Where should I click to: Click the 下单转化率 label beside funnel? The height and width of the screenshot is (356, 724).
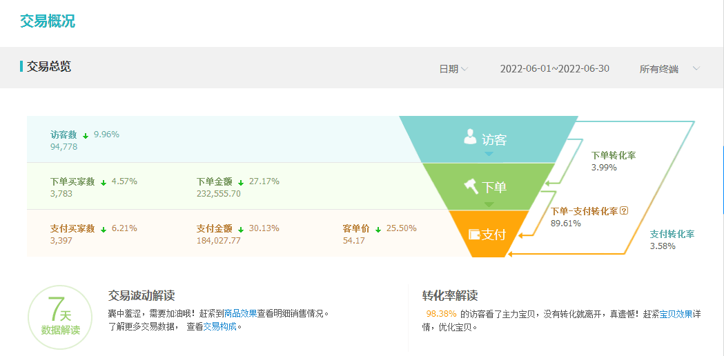pyautogui.click(x=614, y=156)
